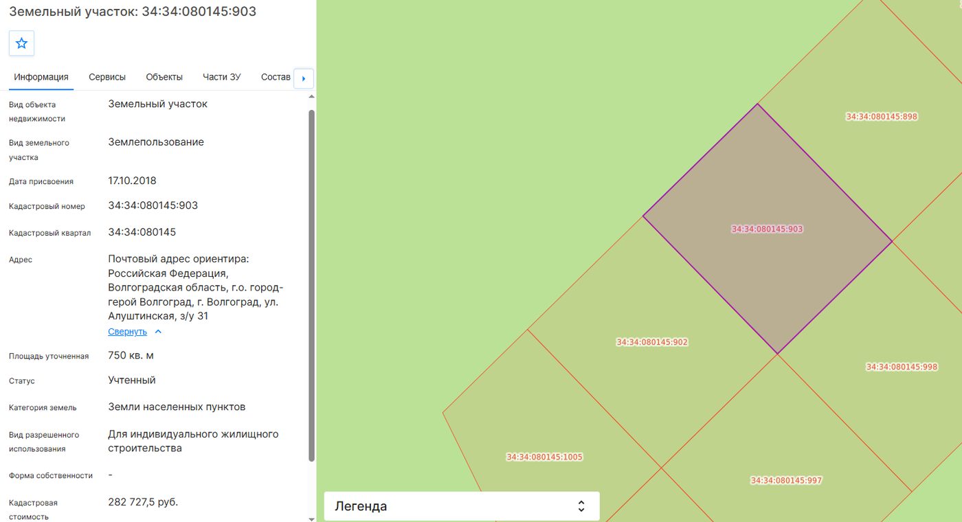The image size is (962, 522).
Task: Click the cadastral value 282 727,5 руб.
Action: point(143,502)
